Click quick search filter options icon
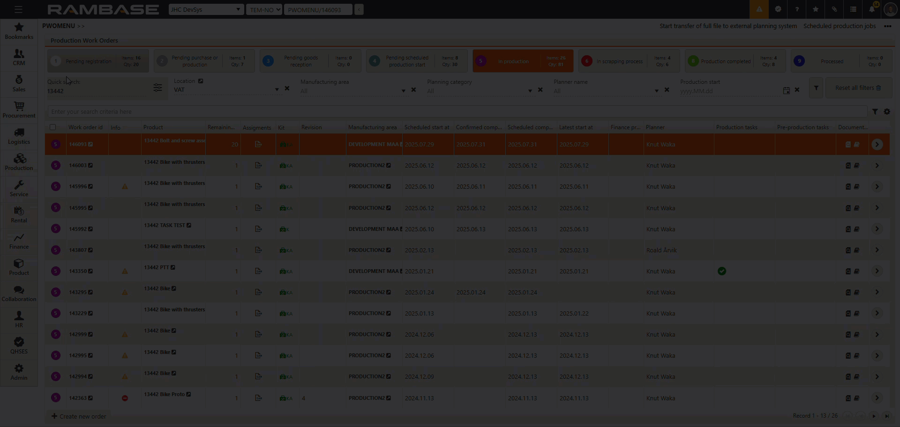 tap(157, 88)
